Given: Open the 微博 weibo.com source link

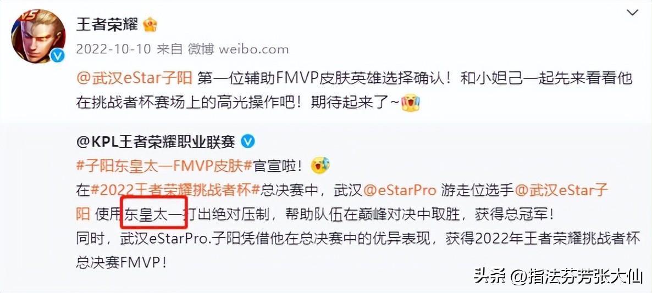Looking at the screenshot, I should click(238, 49).
